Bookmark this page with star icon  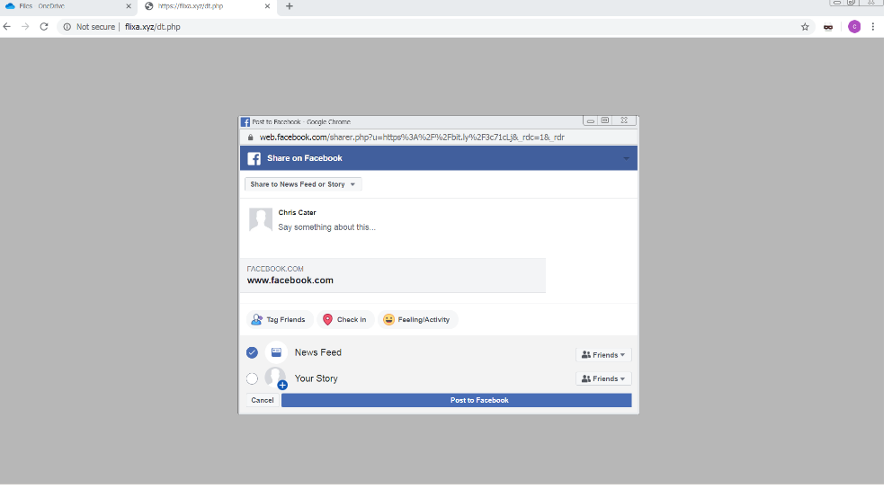coord(805,27)
